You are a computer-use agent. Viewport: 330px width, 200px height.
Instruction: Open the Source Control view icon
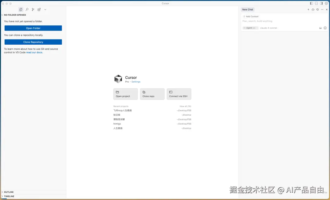pyautogui.click(x=33, y=9)
